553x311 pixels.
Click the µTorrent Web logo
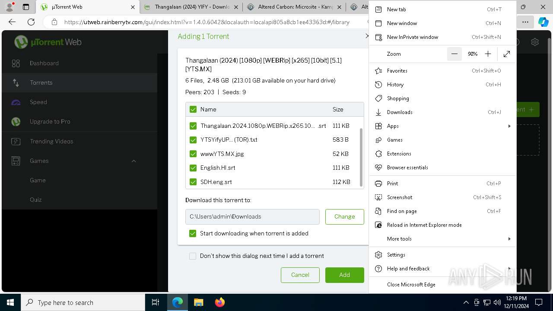coord(48,42)
